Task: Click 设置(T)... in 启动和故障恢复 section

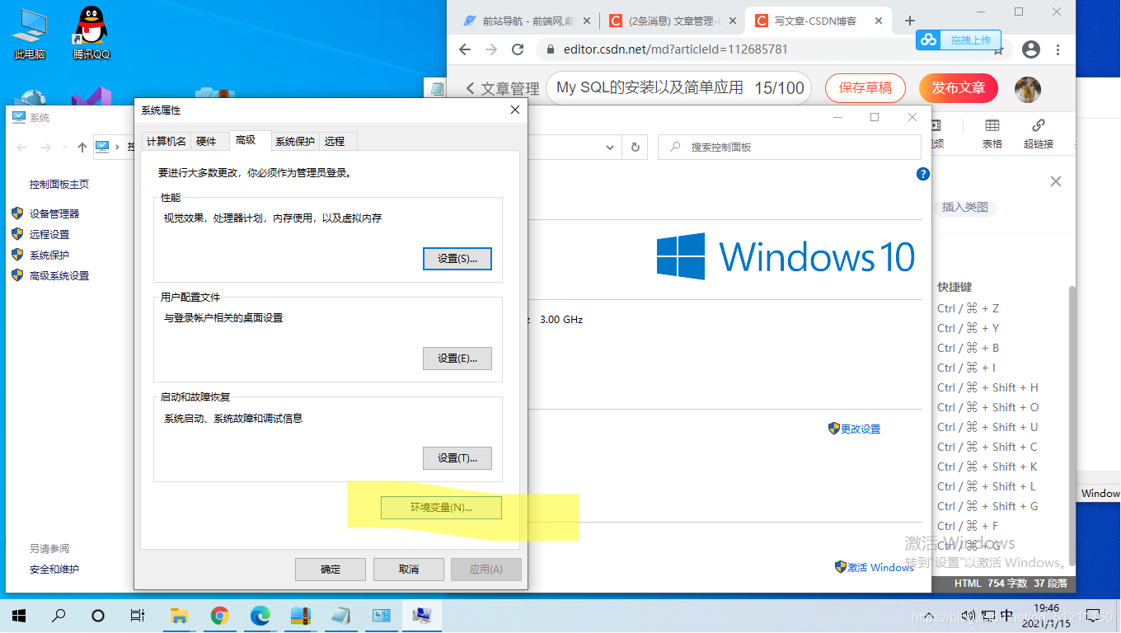Action: pos(457,458)
